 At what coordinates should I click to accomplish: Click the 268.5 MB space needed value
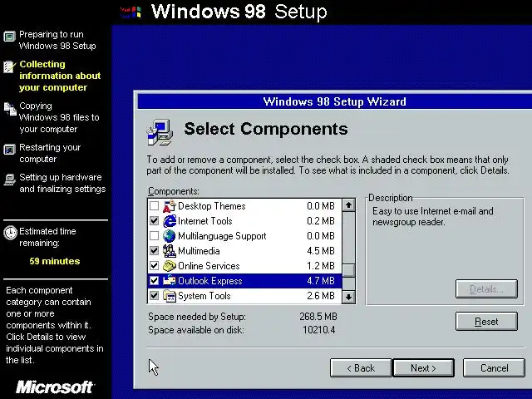click(318, 317)
